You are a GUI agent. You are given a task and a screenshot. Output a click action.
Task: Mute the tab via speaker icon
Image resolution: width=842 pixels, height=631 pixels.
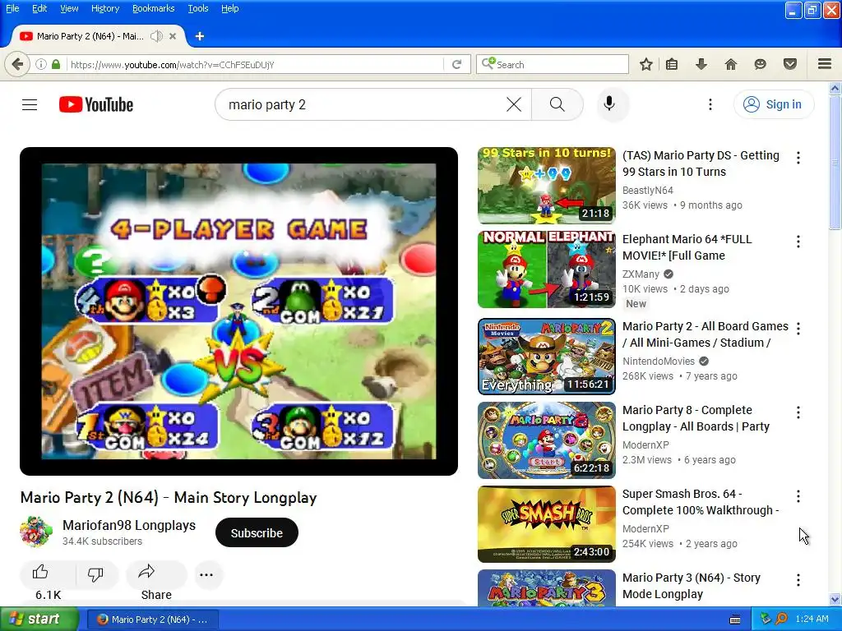coord(156,36)
